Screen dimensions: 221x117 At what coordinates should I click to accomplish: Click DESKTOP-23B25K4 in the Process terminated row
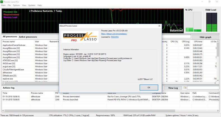pyautogui.click(x=160, y=96)
